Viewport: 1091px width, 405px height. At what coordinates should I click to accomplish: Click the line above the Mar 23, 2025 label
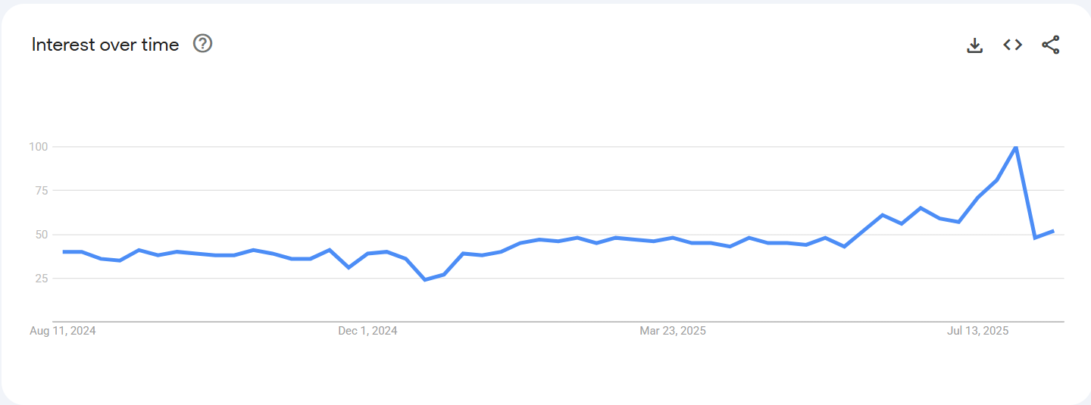click(673, 238)
